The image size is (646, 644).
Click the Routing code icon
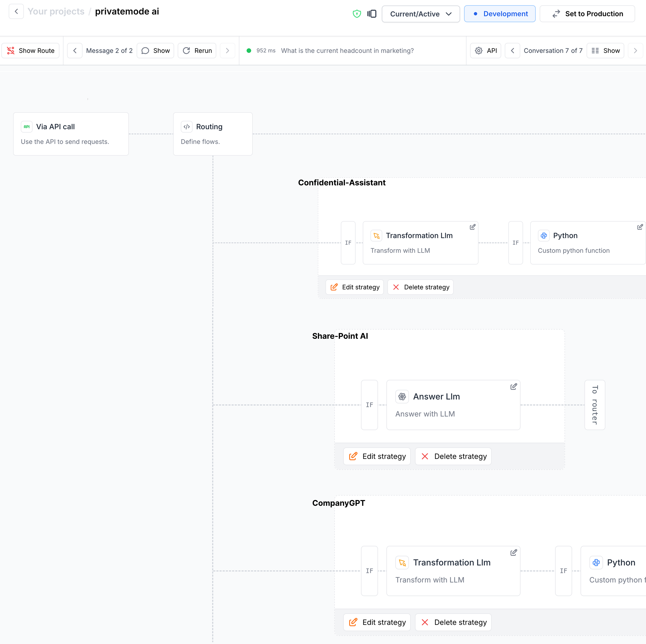click(187, 127)
